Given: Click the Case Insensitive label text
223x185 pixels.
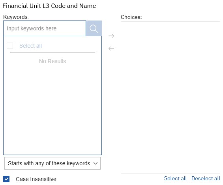Looking at the screenshot, I should 36,179.
